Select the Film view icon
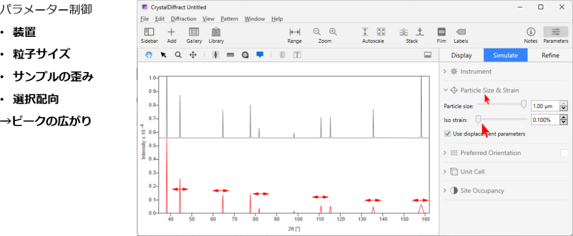573x236 pixels. [441, 32]
